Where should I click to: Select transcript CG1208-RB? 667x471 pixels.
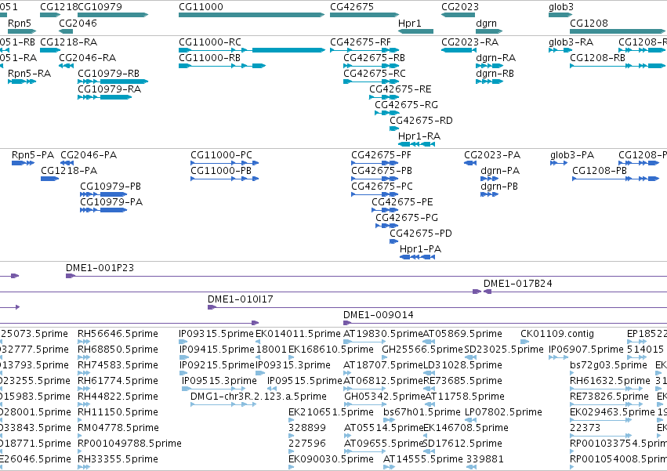tap(618, 66)
